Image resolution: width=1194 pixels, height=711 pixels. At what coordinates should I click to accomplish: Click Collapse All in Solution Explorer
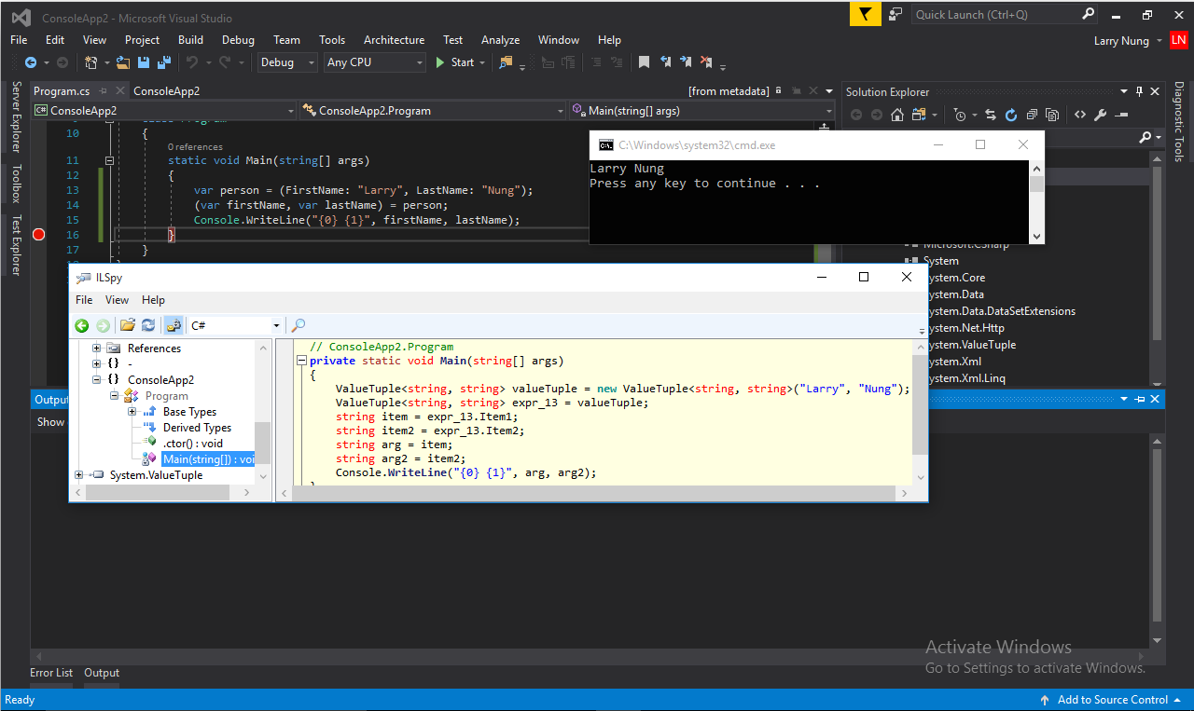pyautogui.click(x=1032, y=115)
